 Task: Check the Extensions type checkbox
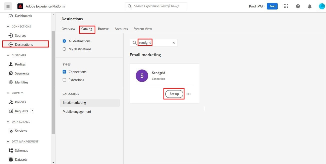point(64,80)
